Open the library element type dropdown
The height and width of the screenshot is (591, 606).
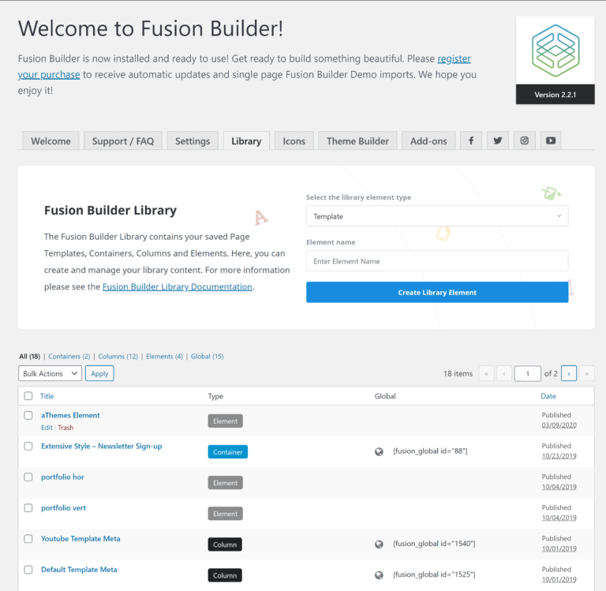click(437, 216)
